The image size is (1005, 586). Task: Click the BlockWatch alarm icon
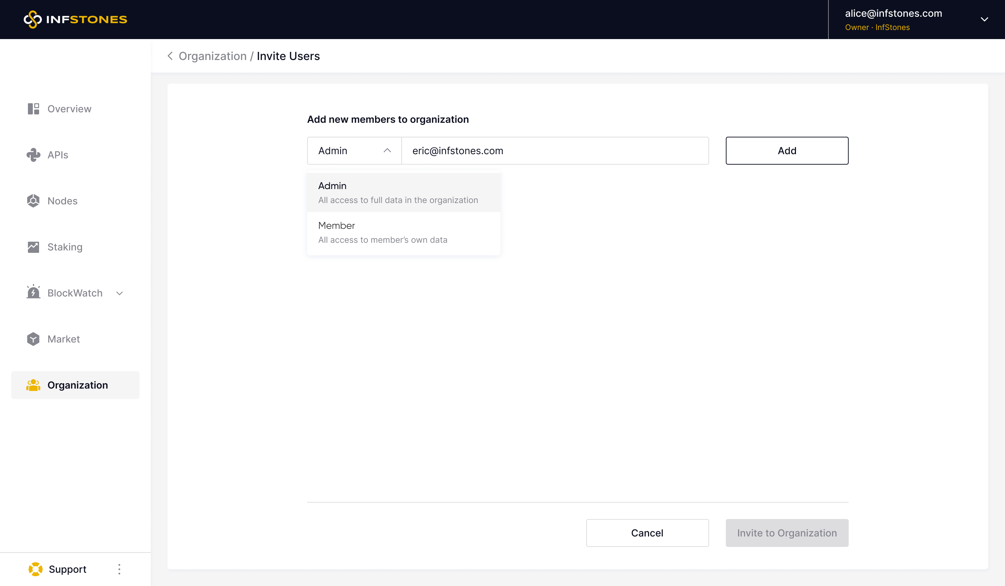tap(33, 293)
